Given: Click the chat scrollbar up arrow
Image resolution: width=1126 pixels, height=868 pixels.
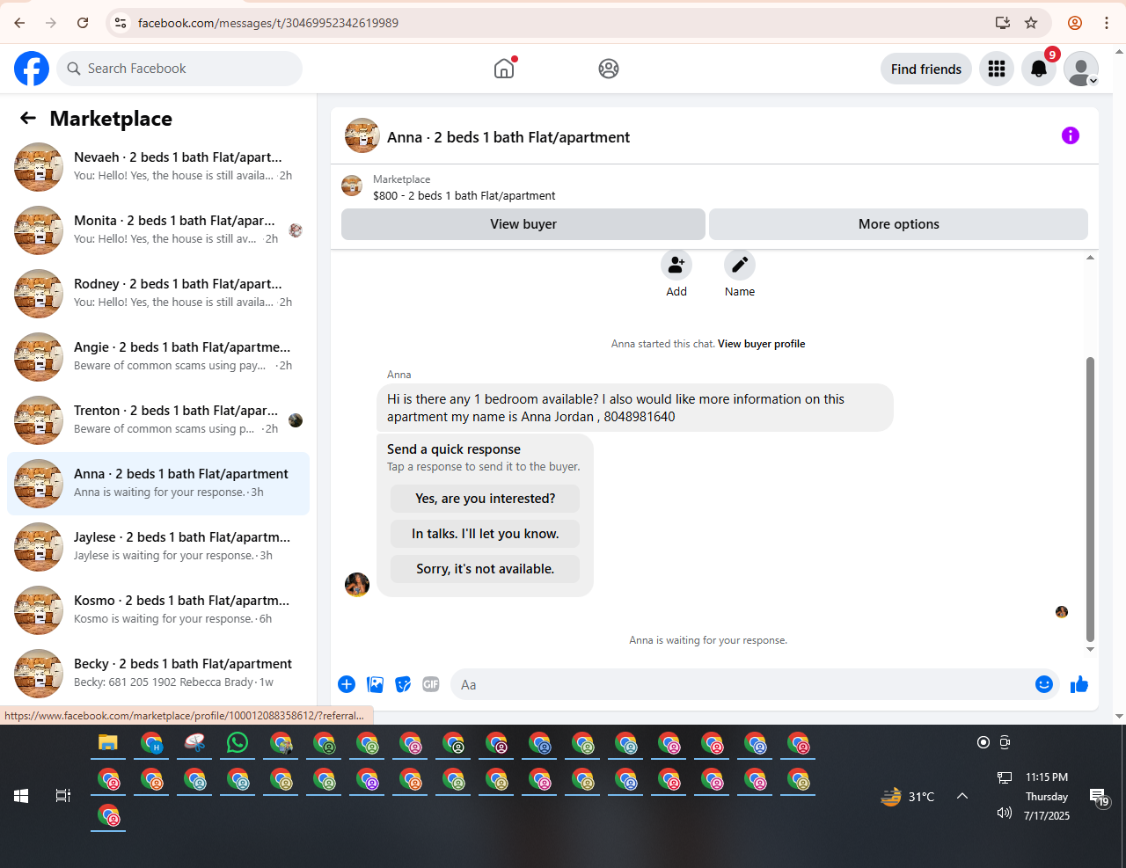Looking at the screenshot, I should point(1091,258).
